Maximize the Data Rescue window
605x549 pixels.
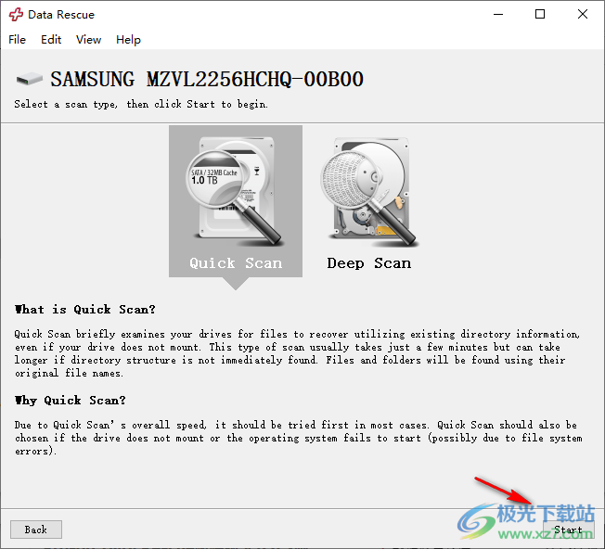pyautogui.click(x=541, y=15)
